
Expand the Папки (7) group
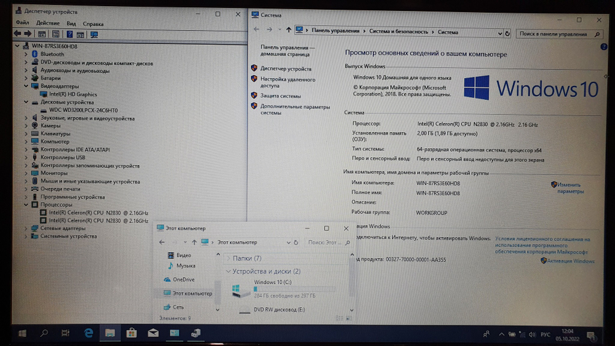pyautogui.click(x=228, y=258)
